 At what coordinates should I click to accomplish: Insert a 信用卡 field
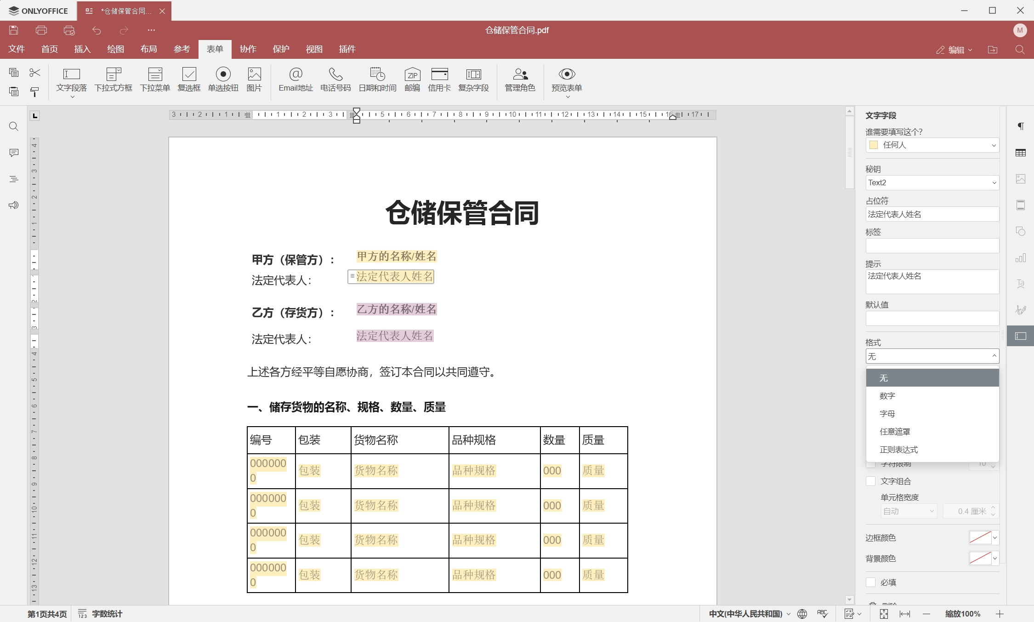tap(439, 79)
